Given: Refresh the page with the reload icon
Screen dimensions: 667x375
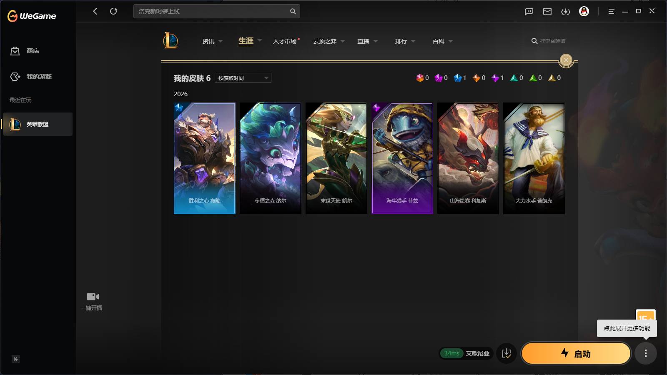Looking at the screenshot, I should click(113, 11).
